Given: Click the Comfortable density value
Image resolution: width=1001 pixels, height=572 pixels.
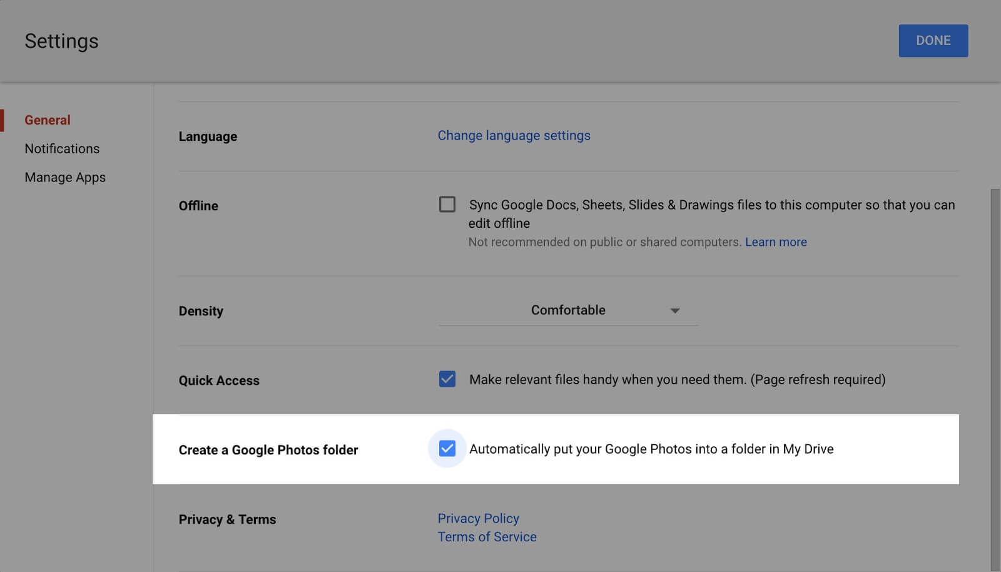Looking at the screenshot, I should click(568, 310).
